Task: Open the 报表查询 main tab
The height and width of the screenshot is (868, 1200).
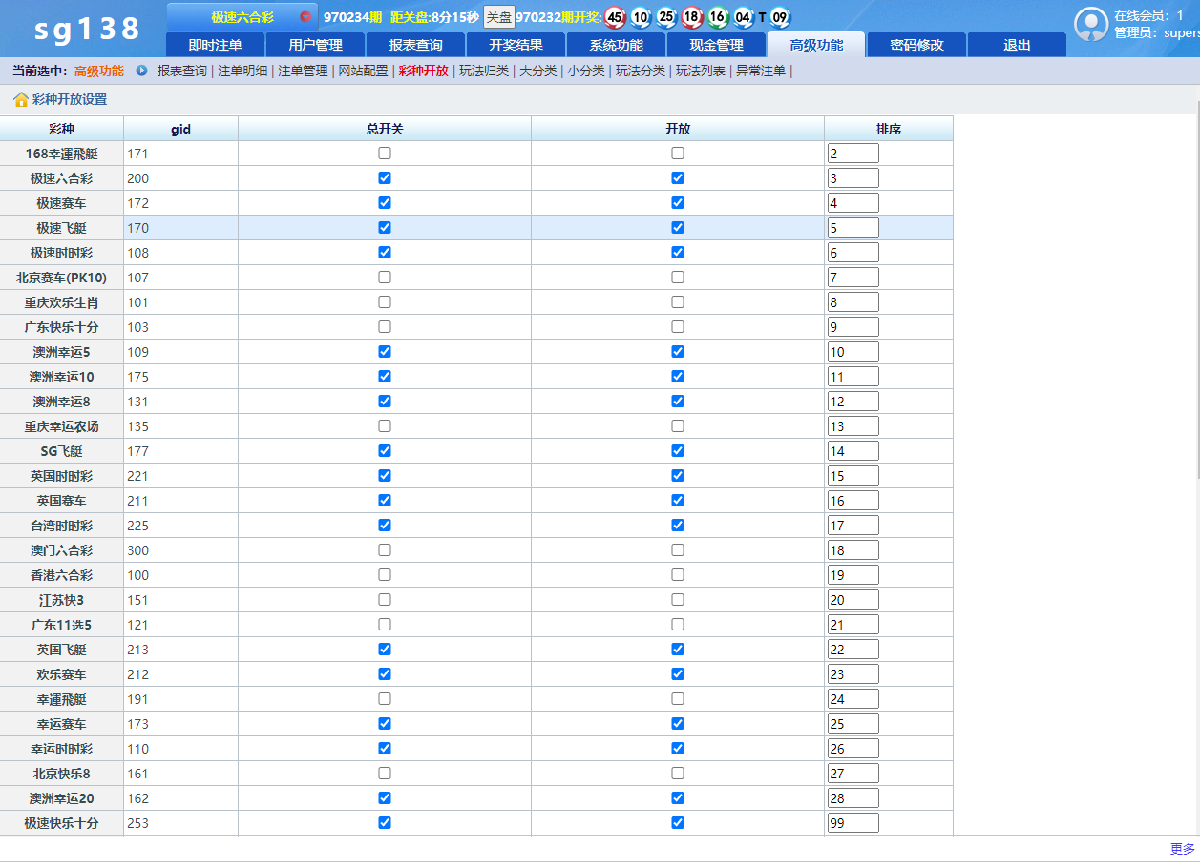Action: pyautogui.click(x=416, y=45)
